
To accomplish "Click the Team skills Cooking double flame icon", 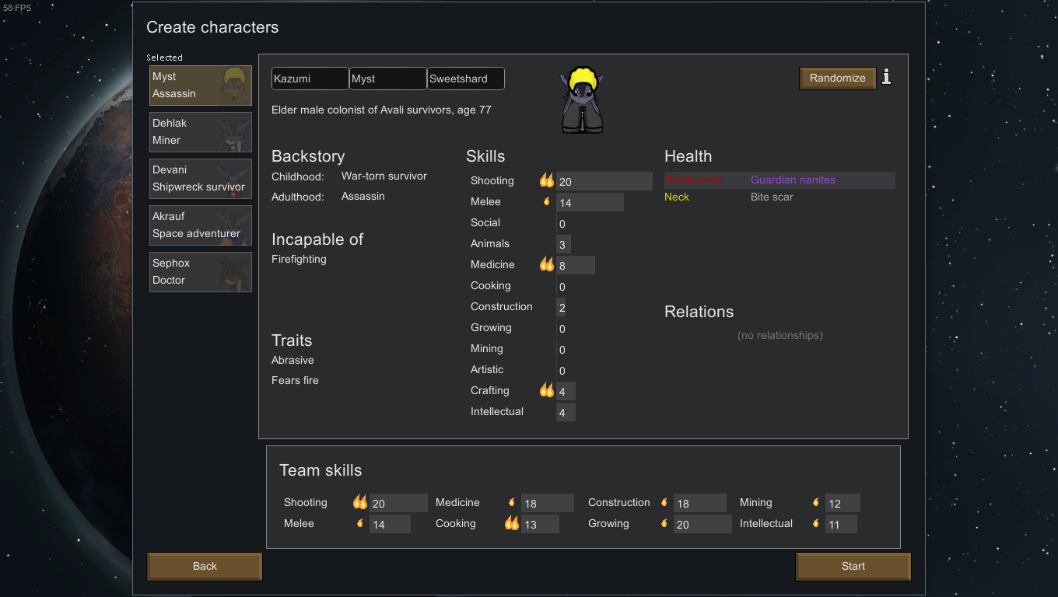I will click(512, 523).
